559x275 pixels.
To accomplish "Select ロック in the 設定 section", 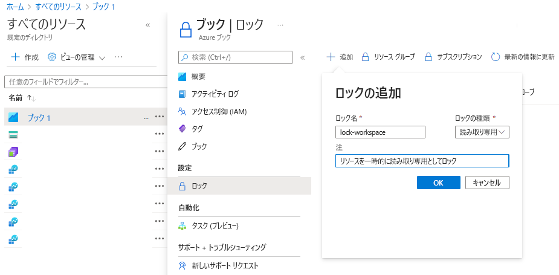I will point(199,186).
